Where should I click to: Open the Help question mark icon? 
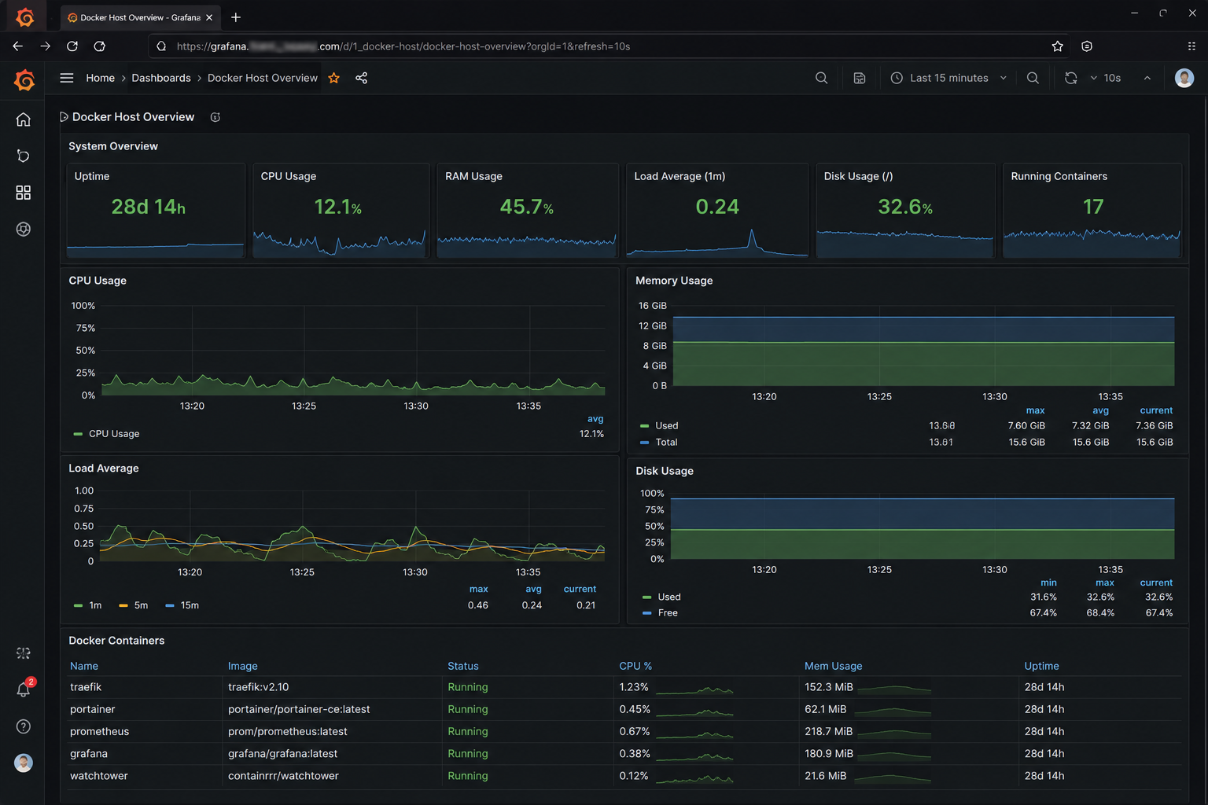(x=24, y=726)
